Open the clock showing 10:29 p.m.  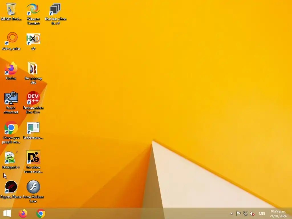(x=278, y=214)
